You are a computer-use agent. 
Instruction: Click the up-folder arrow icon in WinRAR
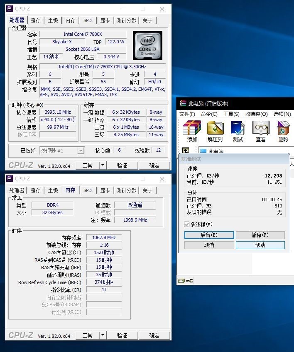coord(186,150)
